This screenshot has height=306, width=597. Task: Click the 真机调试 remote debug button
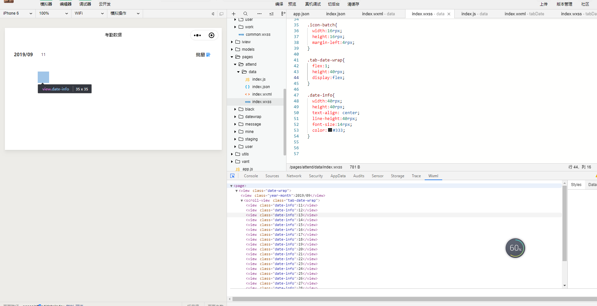313,4
